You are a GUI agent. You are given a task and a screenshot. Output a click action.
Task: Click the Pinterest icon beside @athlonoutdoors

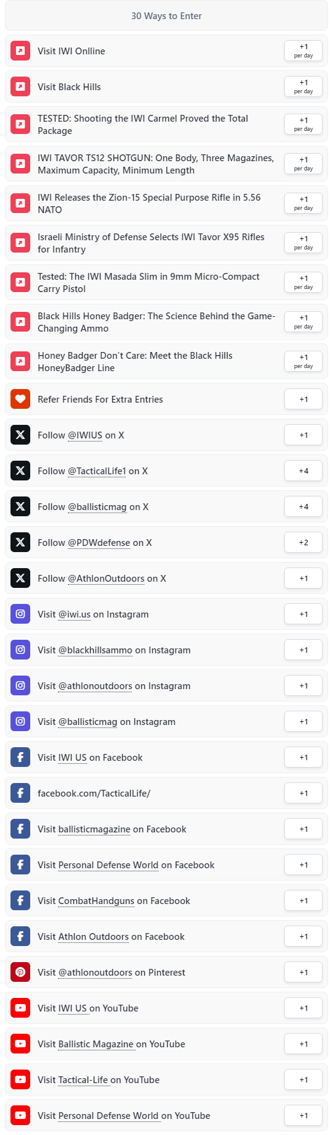pos(20,972)
